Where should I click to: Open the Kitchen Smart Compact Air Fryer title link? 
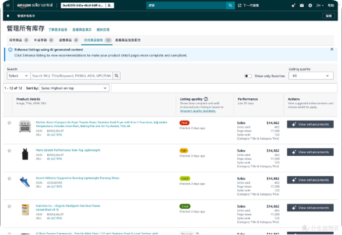point(101,124)
